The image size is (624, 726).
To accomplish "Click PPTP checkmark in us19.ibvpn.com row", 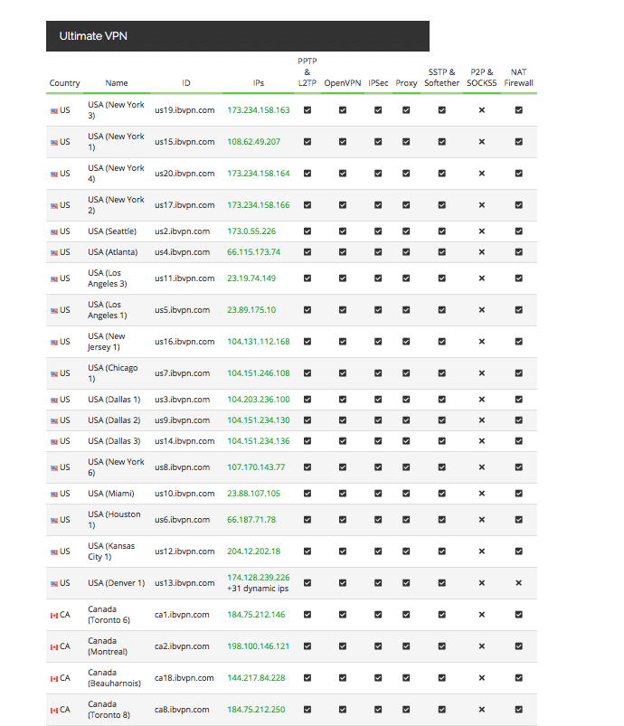I will pos(307,110).
